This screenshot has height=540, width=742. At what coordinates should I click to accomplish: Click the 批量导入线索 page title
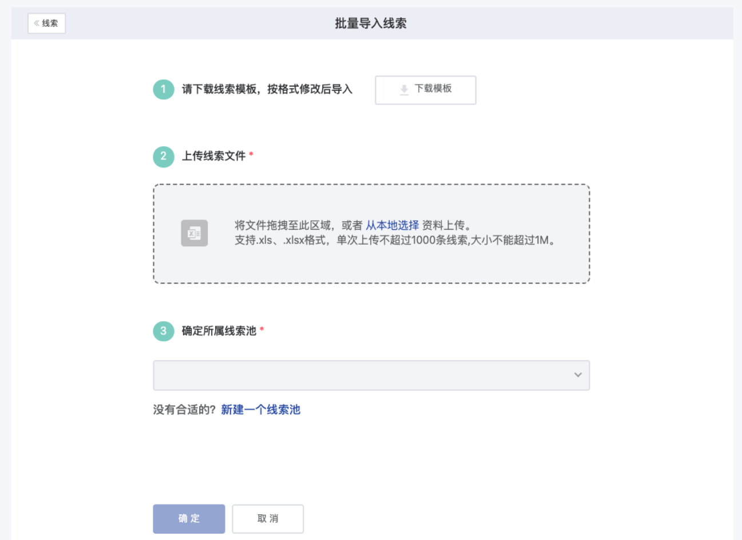click(371, 23)
